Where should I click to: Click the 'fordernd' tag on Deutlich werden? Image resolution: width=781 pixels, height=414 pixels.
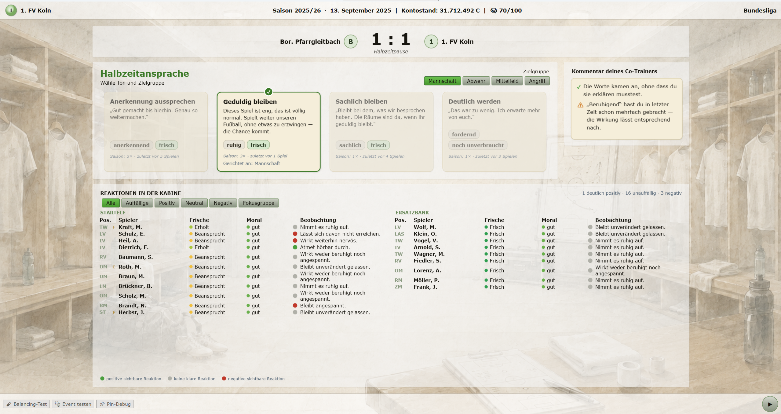[x=464, y=134]
